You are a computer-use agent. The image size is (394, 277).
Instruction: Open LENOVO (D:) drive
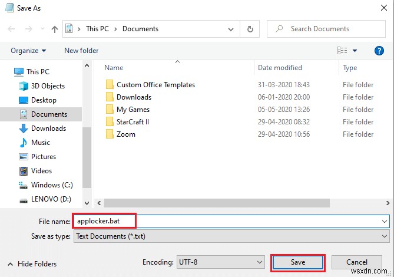click(x=51, y=199)
